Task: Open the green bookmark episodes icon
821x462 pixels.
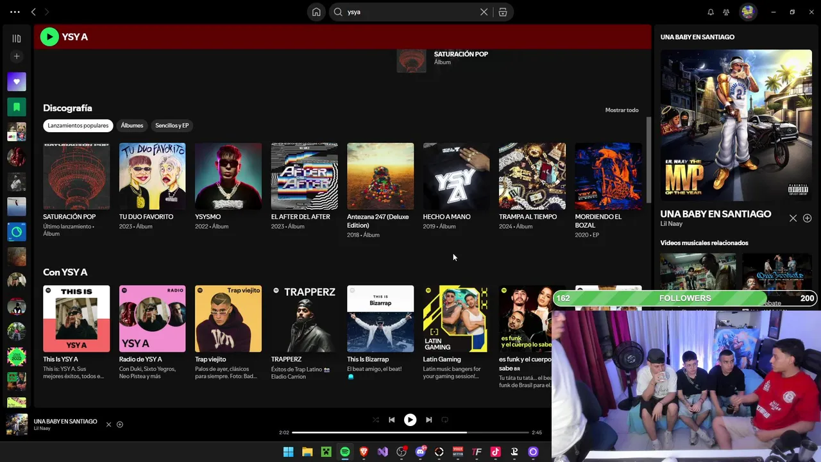Action: click(x=17, y=107)
